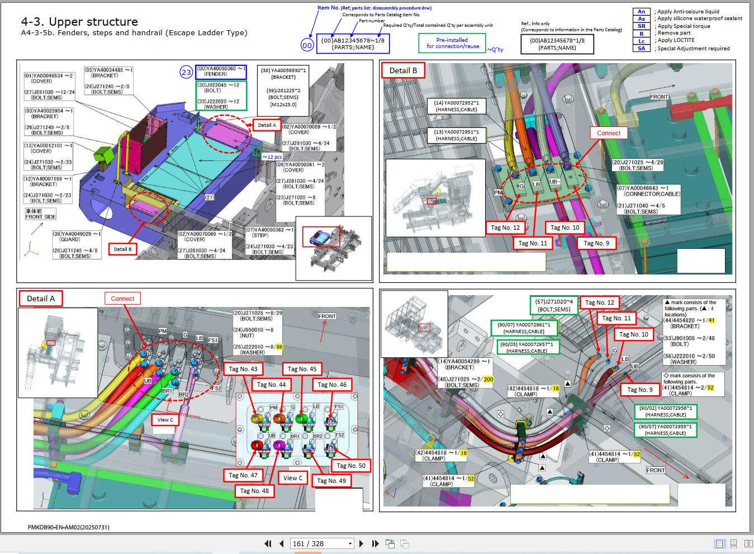Click the circled item number 23

click(186, 72)
